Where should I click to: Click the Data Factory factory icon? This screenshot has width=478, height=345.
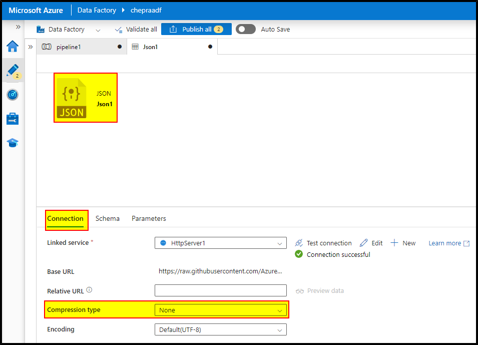tap(40, 29)
